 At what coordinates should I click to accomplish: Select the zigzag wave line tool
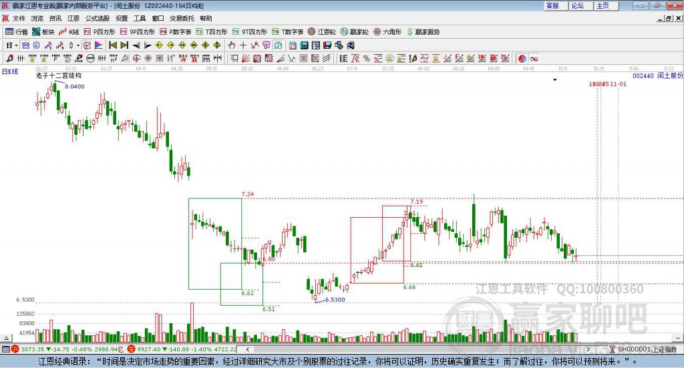pyautogui.click(x=292, y=58)
